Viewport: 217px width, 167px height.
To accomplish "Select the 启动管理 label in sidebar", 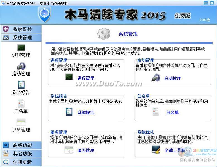I will point(21,74).
